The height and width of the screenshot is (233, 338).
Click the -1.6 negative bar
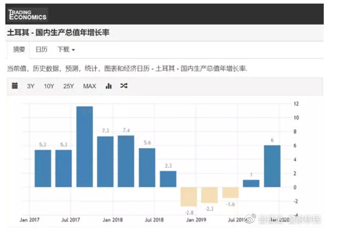230,193
